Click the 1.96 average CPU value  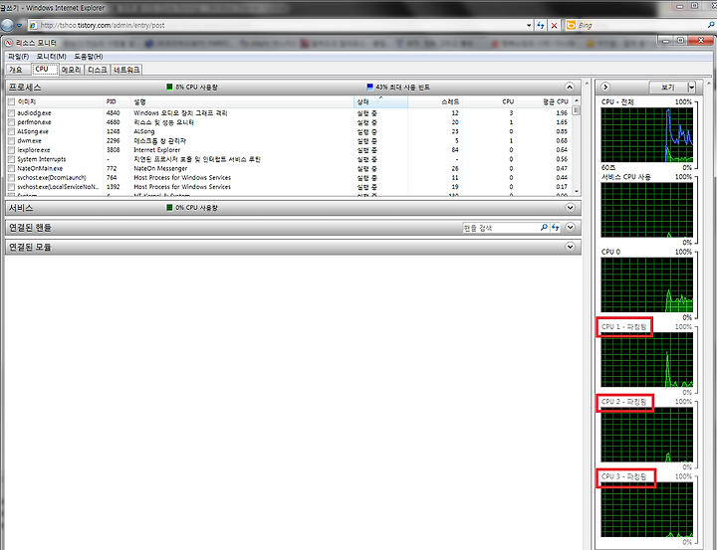562,112
